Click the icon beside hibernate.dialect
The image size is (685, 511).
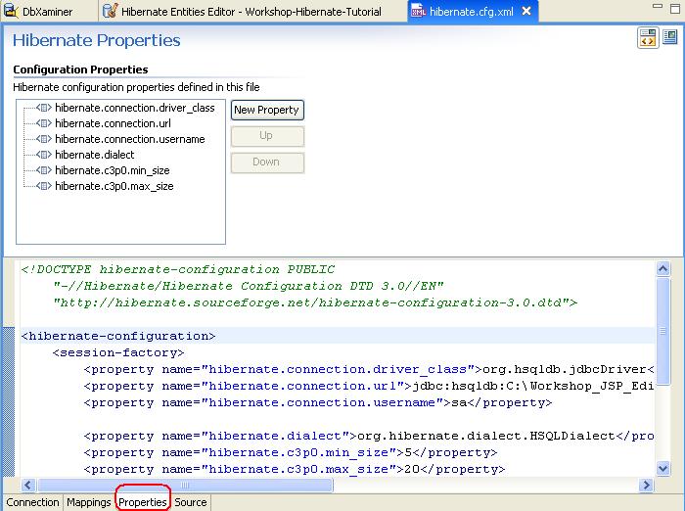[x=44, y=155]
